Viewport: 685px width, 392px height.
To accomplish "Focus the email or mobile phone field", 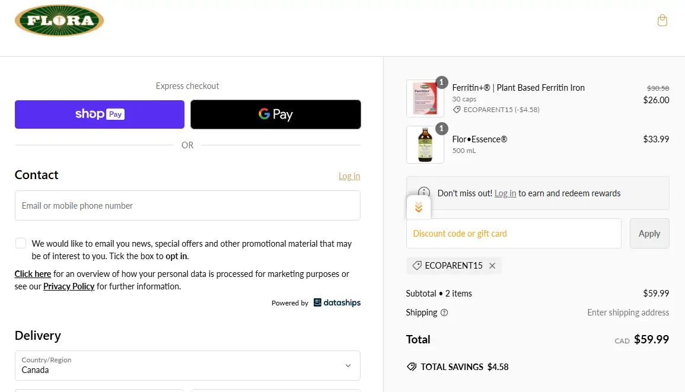I will click(187, 206).
